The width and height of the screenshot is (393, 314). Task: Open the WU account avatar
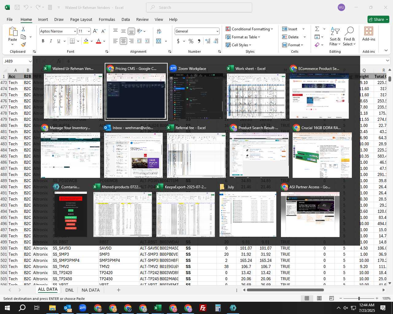click(x=341, y=7)
